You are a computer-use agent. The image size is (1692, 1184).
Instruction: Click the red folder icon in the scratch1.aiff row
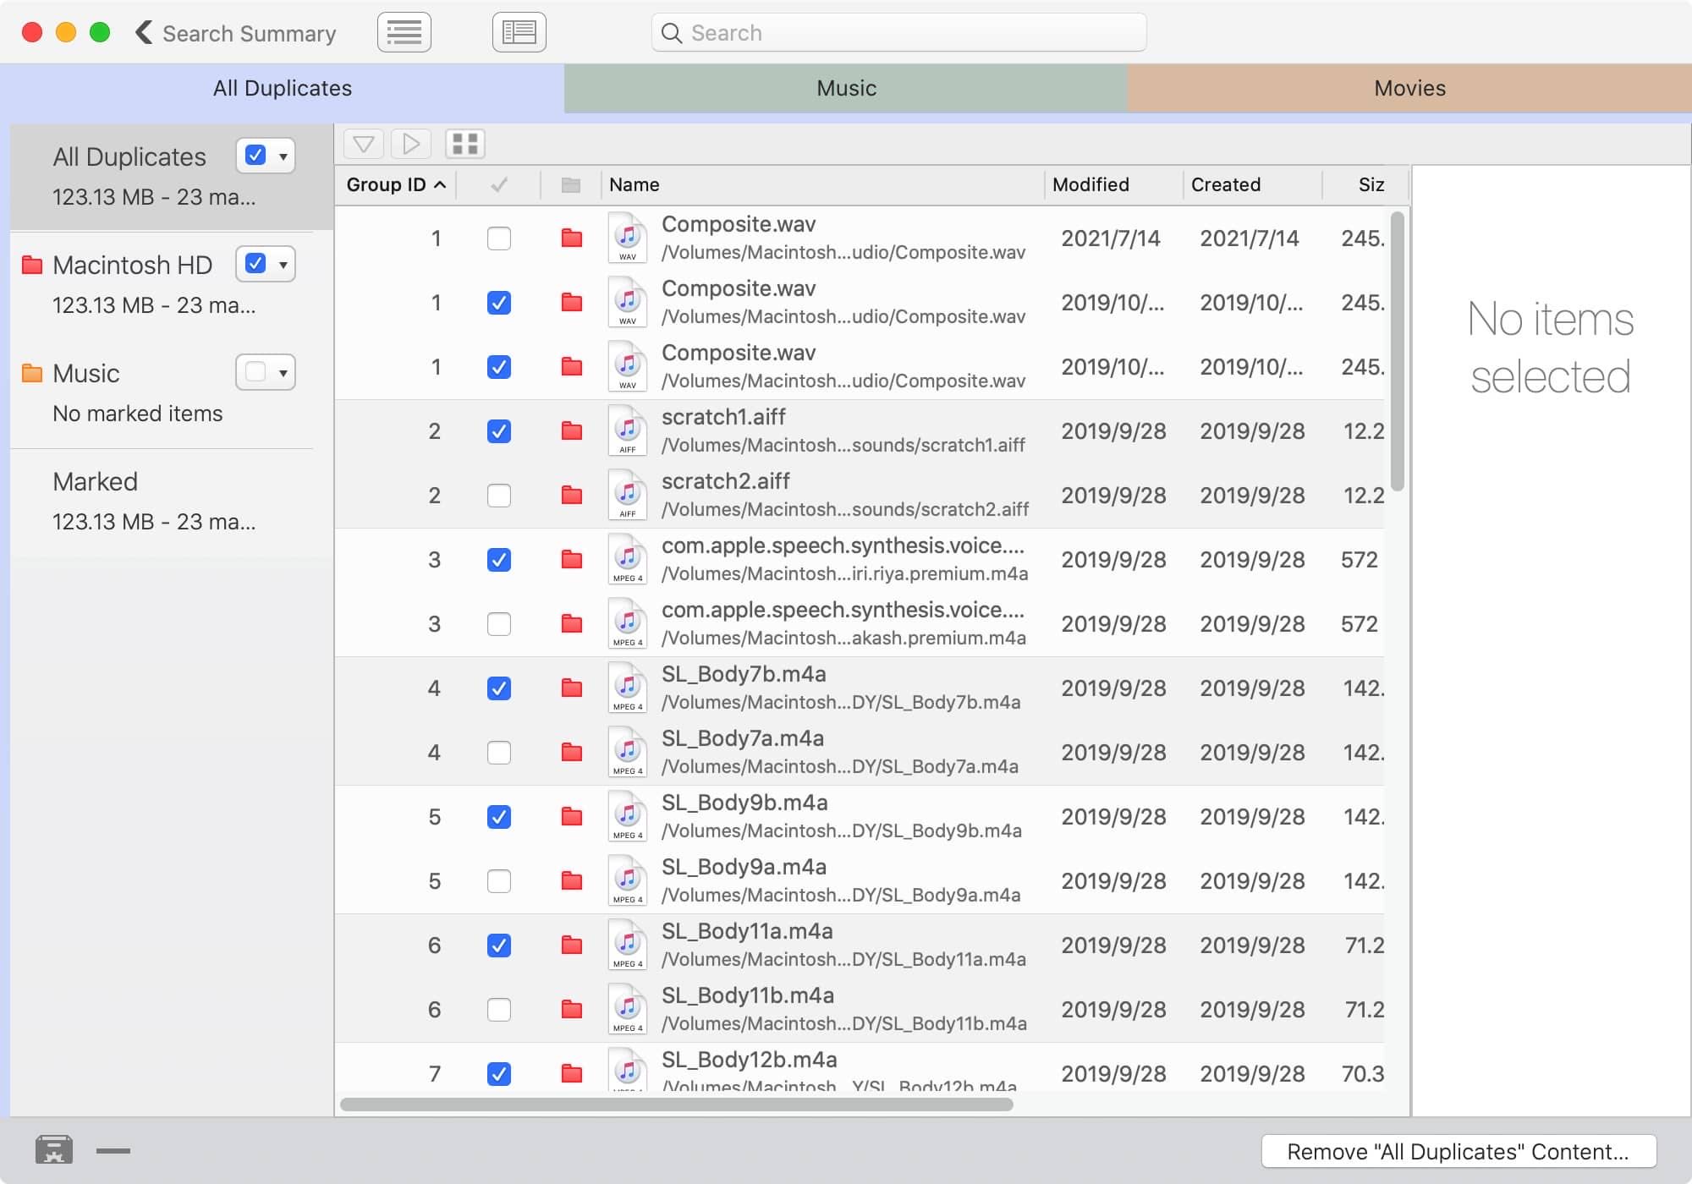[572, 431]
